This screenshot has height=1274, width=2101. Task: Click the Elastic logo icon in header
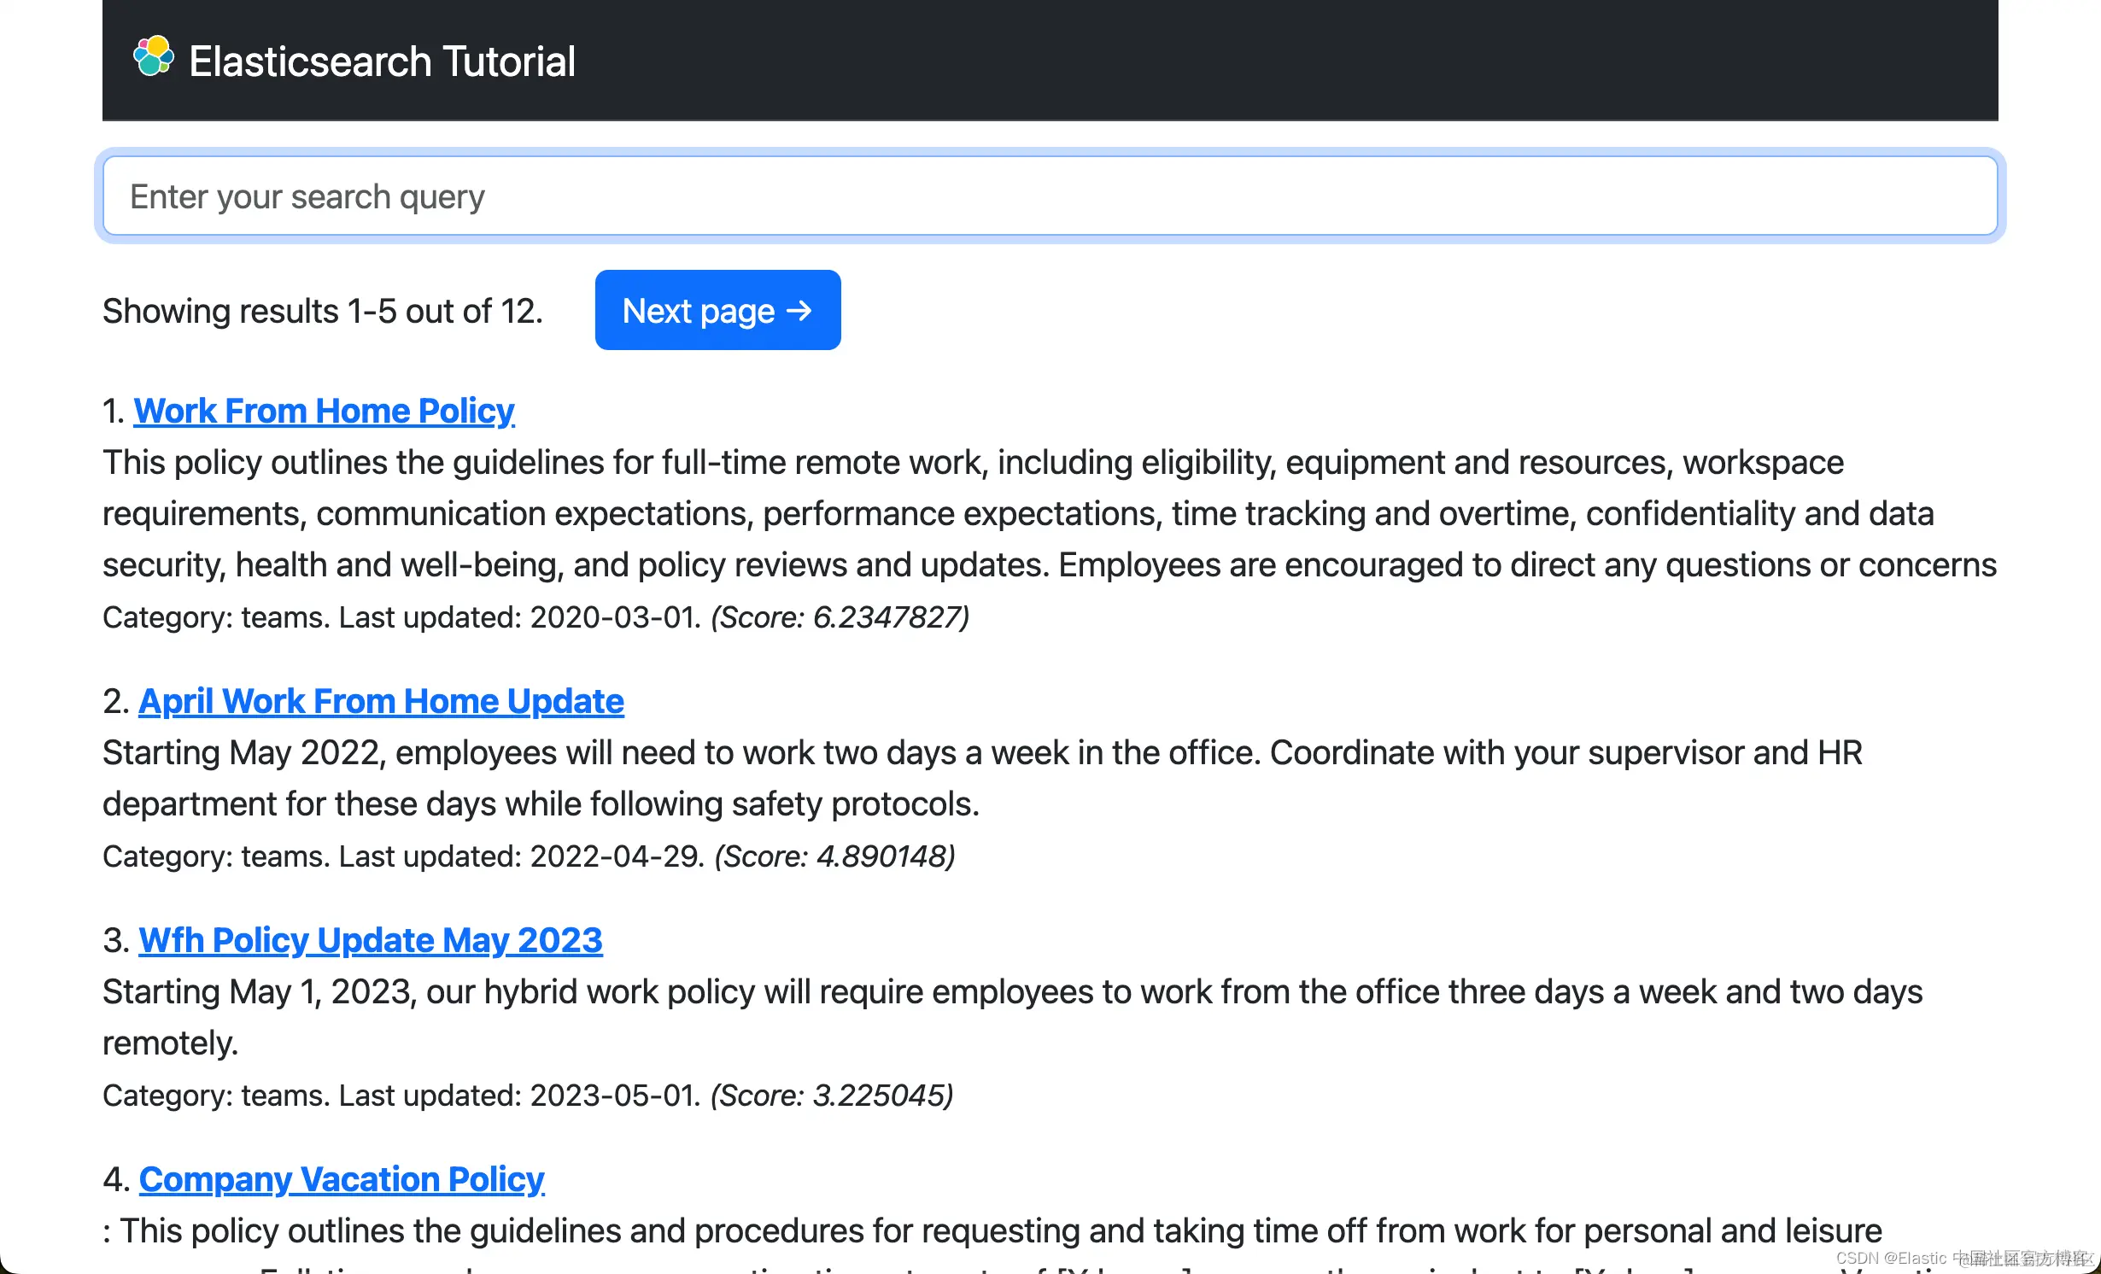click(x=154, y=57)
